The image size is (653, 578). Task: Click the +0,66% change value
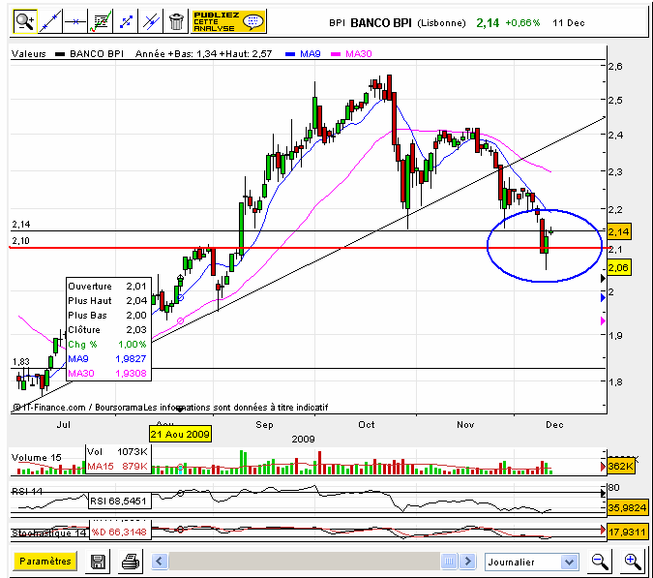click(522, 23)
